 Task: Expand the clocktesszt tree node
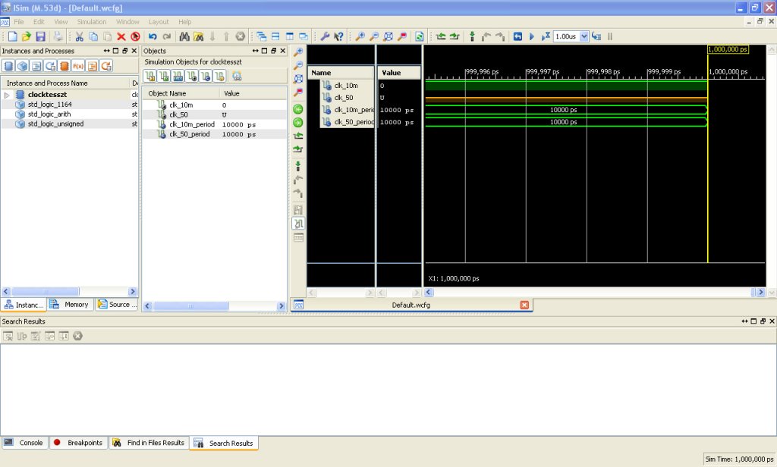pyautogui.click(x=6, y=95)
